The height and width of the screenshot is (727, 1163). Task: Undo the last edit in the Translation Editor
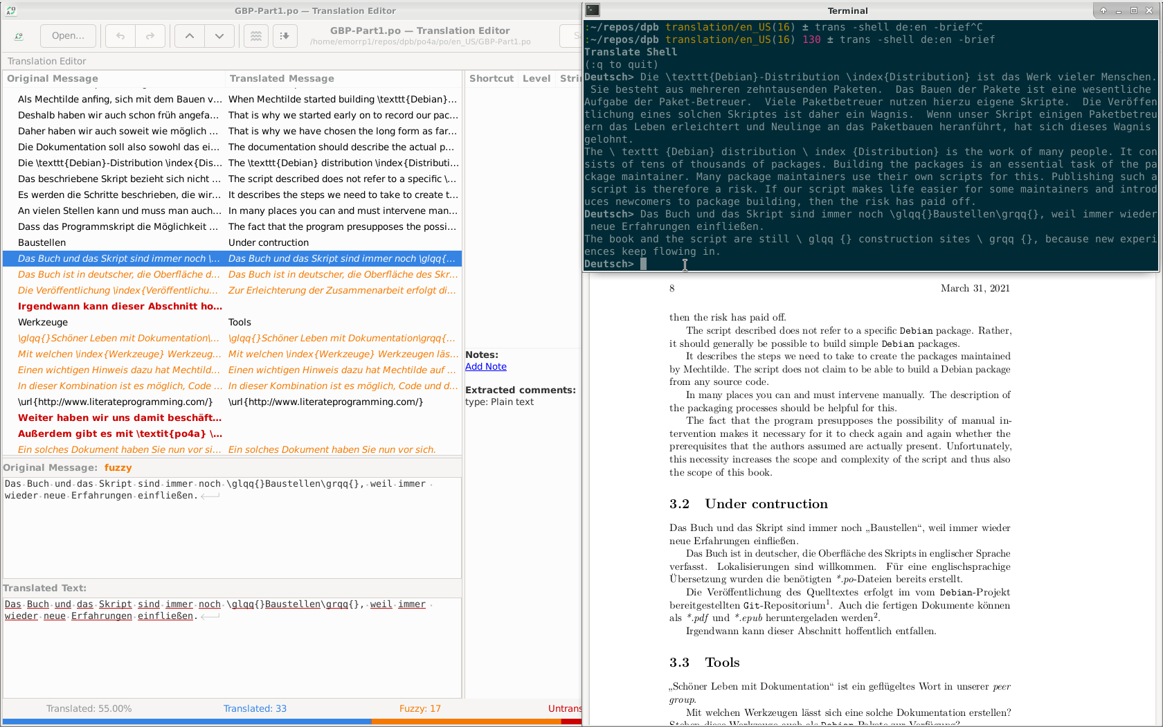tap(120, 36)
